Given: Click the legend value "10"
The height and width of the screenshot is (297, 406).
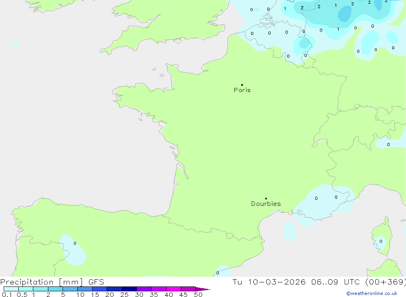Looking at the screenshot, I should pyautogui.click(x=80, y=295).
